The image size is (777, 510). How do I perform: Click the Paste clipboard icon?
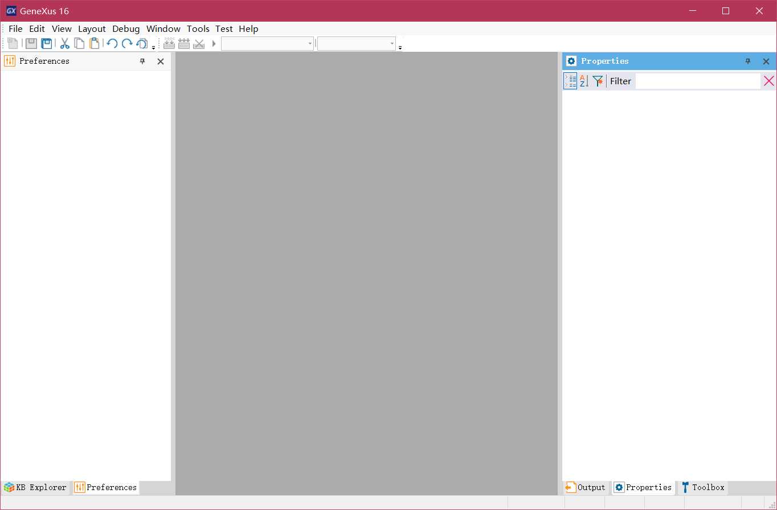tap(95, 43)
